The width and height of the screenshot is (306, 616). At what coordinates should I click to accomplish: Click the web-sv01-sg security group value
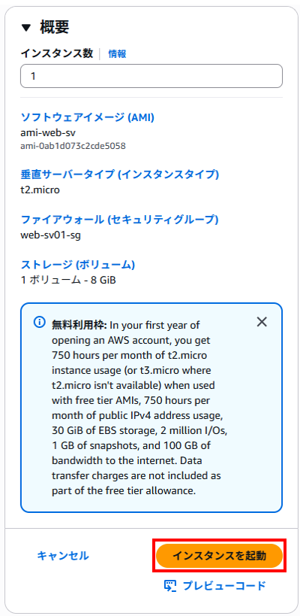click(51, 235)
